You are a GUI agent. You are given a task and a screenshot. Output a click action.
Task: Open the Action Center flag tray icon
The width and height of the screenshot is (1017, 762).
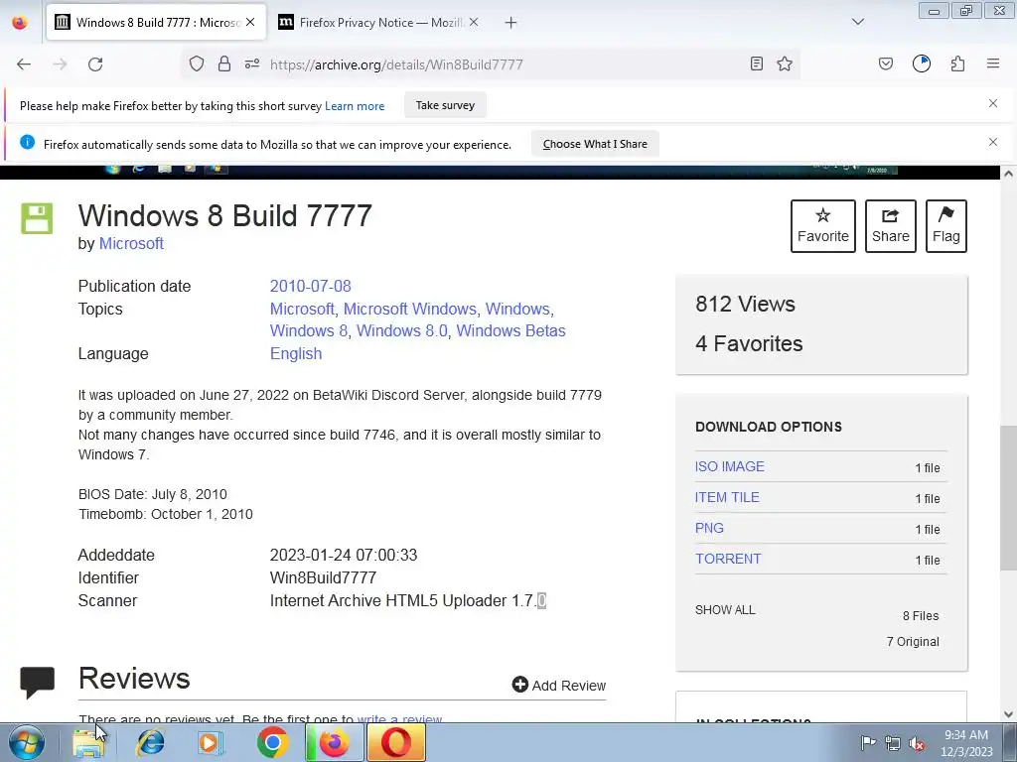point(868,742)
